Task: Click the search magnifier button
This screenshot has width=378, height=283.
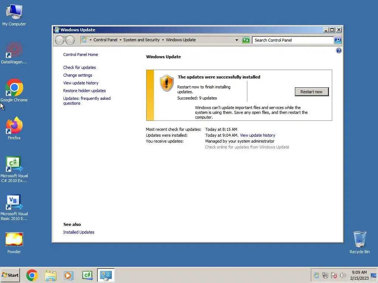Action: pos(338,40)
